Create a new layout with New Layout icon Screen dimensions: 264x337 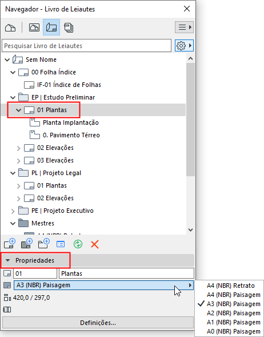click(10, 244)
